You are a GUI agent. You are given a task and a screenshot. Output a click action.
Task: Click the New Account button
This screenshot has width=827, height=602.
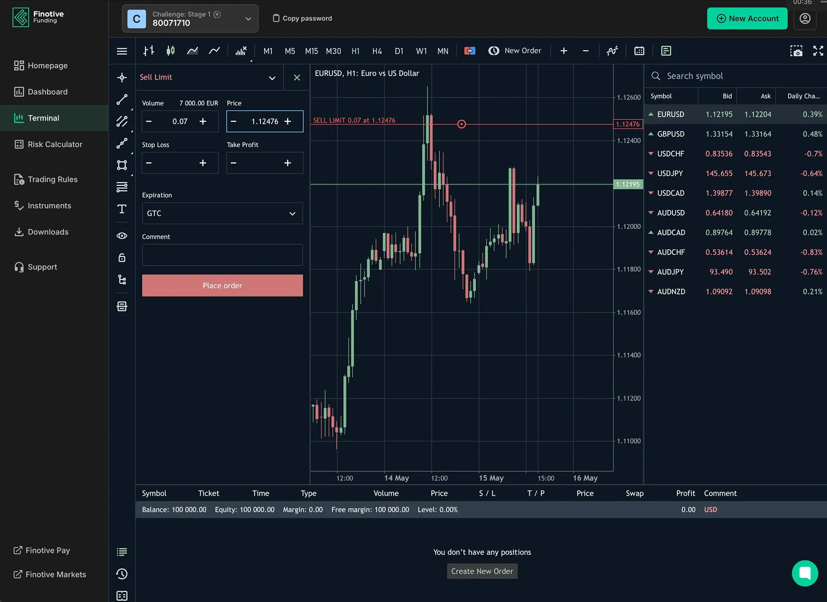[747, 19]
